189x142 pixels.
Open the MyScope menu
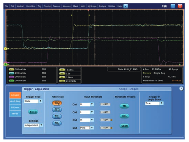coord(92,6)
